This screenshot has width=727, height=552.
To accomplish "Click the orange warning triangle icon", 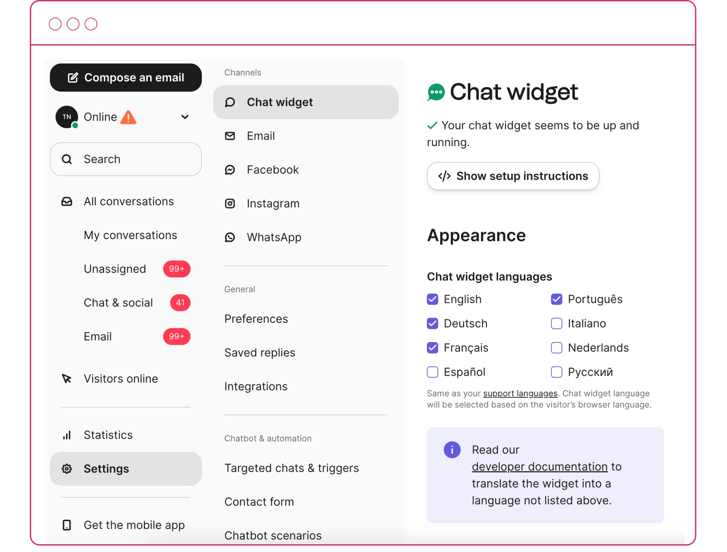I will 128,117.
